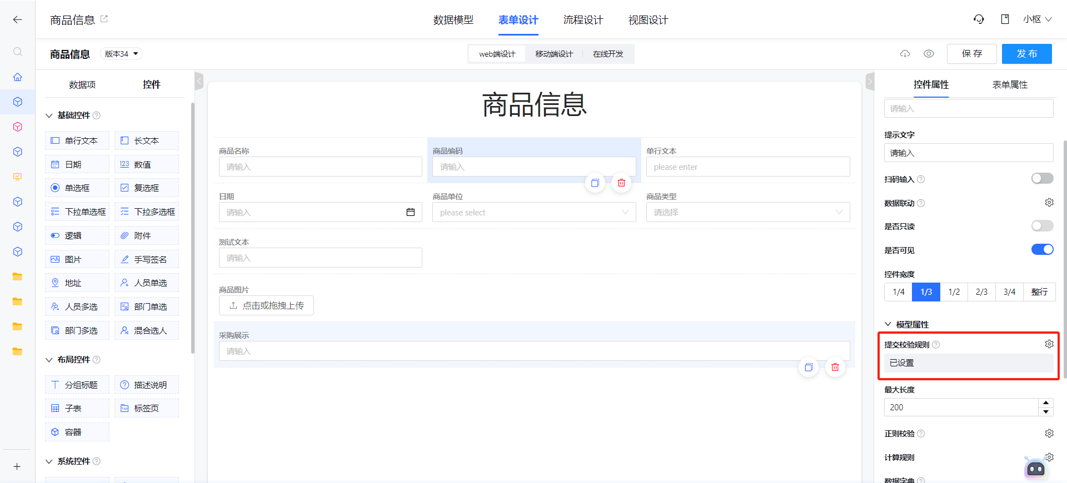Select the 下拉多选框 control
Viewport: 1067px width, 483px height.
coord(147,212)
